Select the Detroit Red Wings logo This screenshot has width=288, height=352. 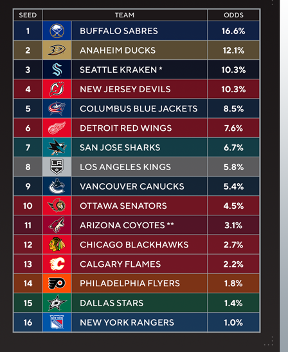point(57,128)
